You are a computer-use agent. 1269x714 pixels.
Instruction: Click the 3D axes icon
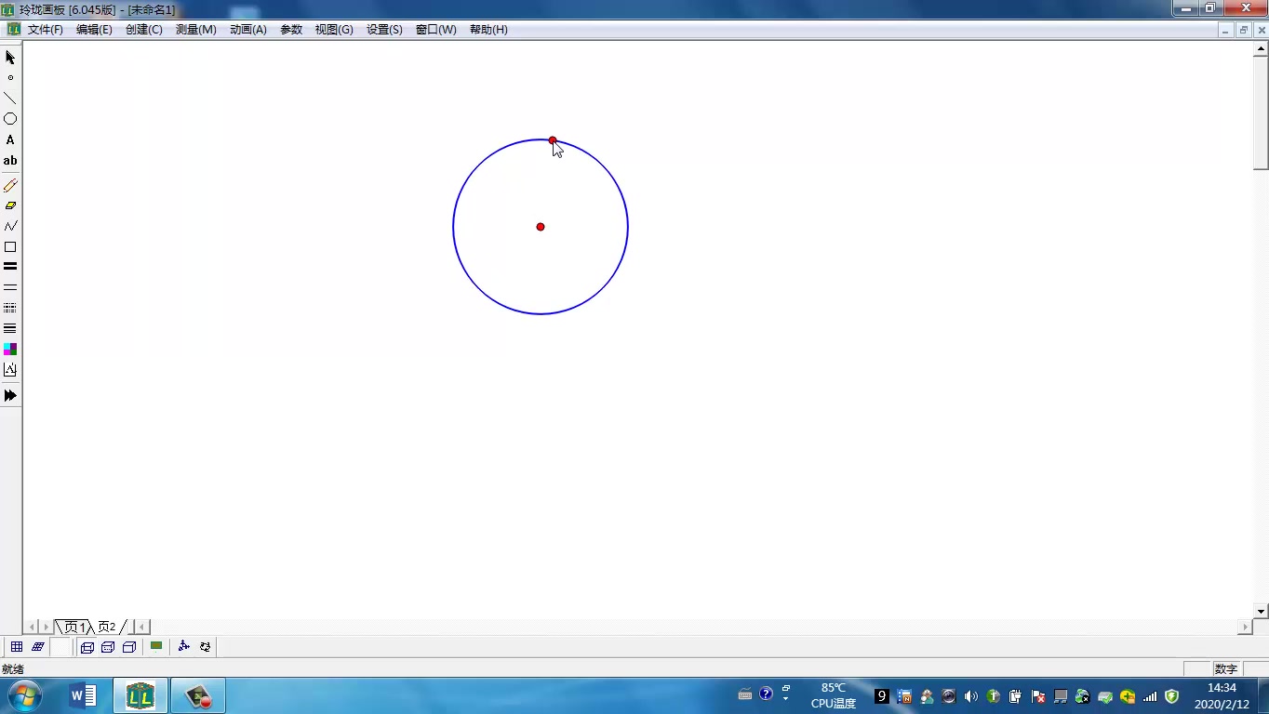(x=183, y=646)
